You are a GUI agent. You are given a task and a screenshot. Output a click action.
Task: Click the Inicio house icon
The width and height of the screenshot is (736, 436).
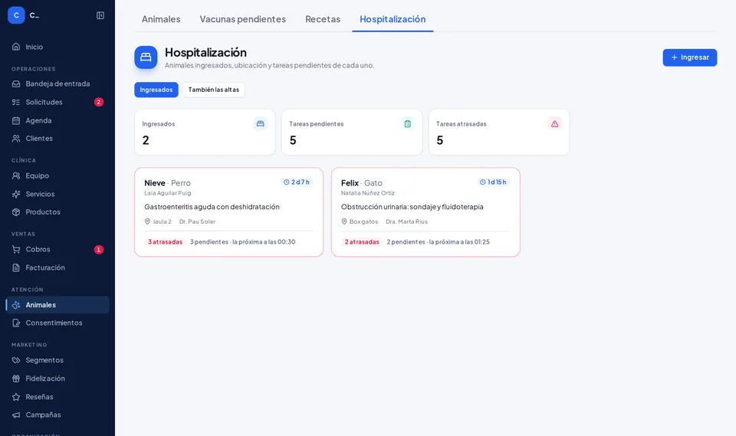tap(16, 47)
